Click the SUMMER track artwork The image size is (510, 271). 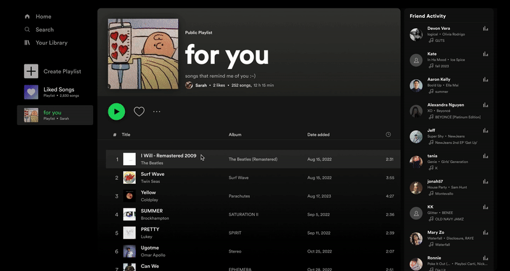click(129, 214)
